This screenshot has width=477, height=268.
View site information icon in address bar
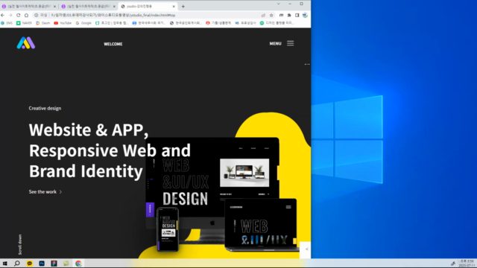(37, 15)
